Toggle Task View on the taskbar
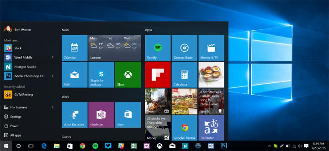 coord(31,146)
